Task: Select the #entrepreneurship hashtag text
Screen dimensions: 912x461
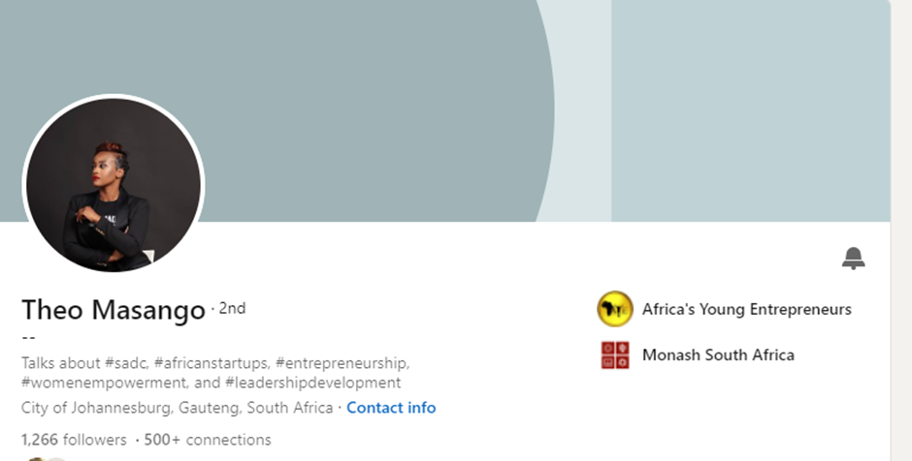Action: click(342, 363)
